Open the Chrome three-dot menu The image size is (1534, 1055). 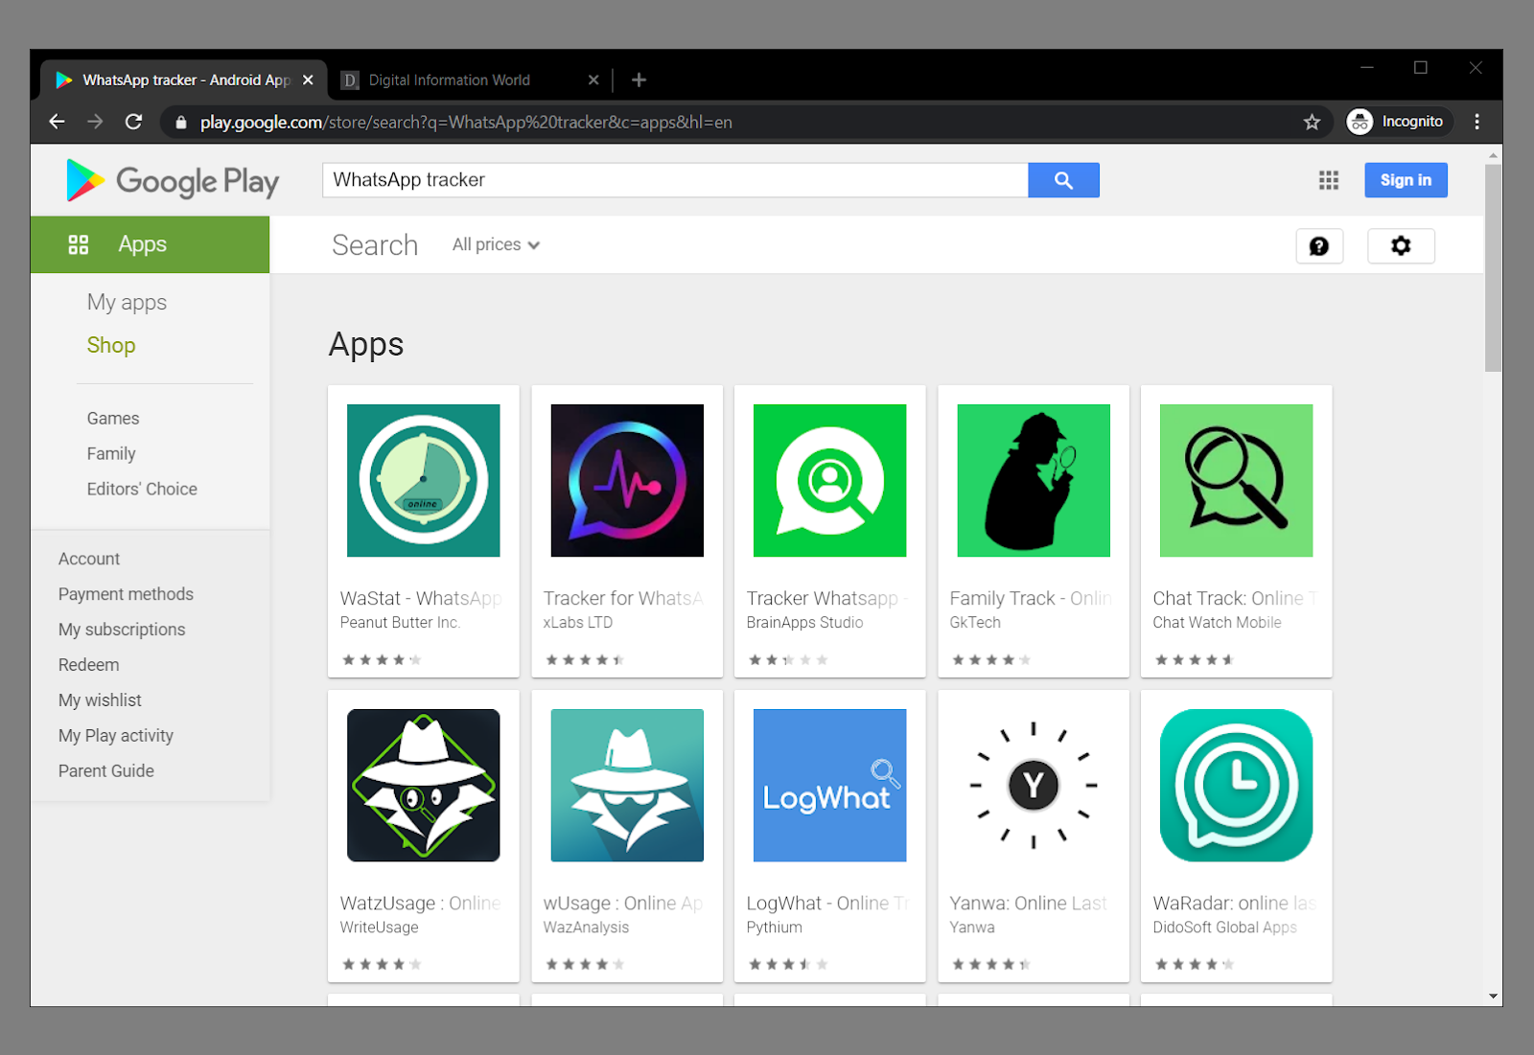(1476, 122)
